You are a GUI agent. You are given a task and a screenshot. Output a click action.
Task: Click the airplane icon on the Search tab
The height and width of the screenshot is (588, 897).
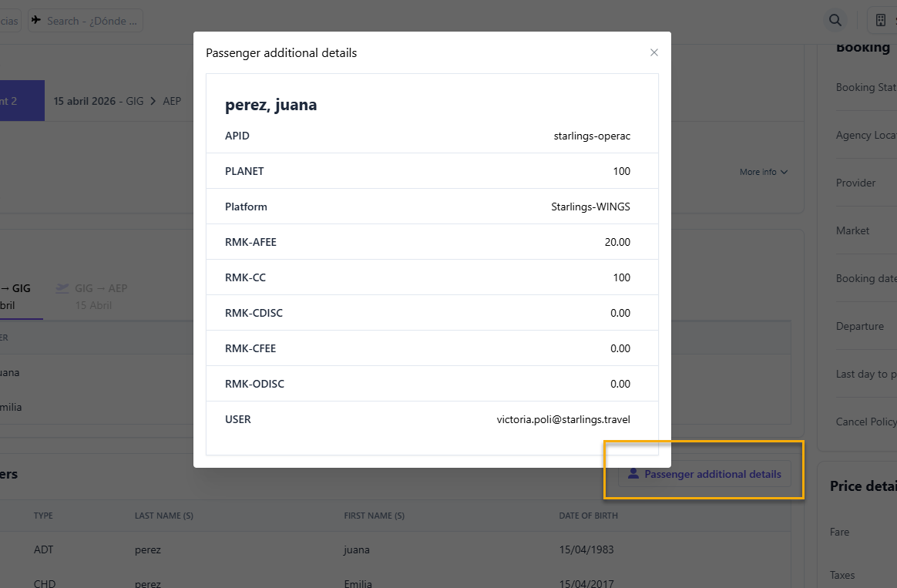[37, 21]
